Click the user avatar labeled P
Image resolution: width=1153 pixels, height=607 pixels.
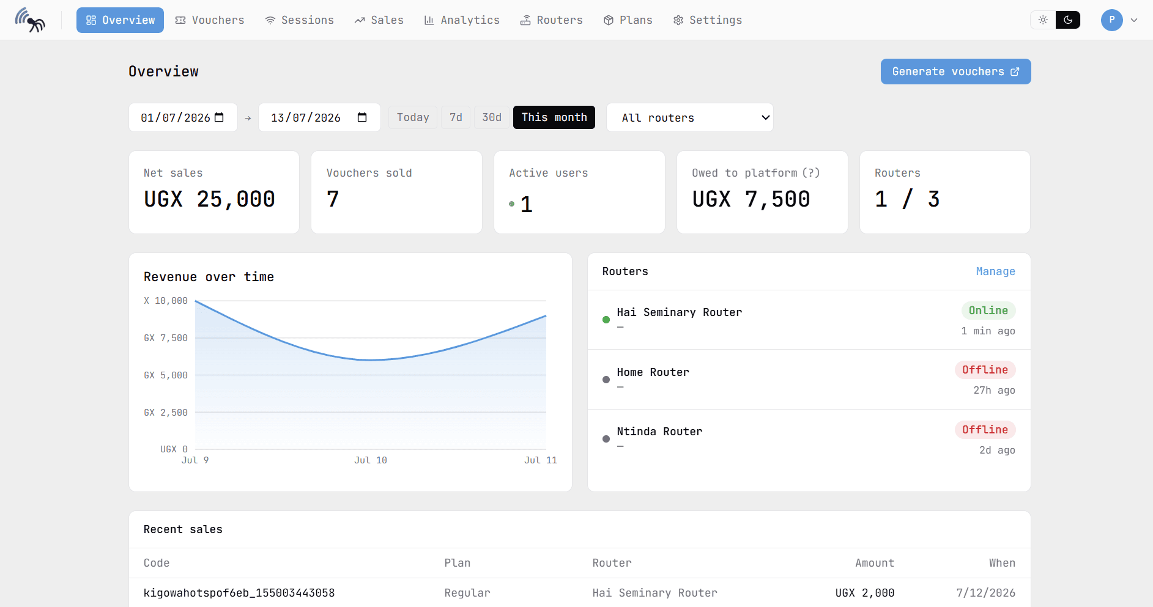pyautogui.click(x=1112, y=20)
